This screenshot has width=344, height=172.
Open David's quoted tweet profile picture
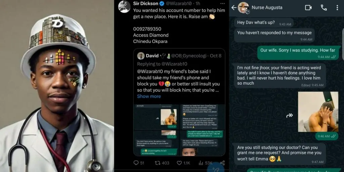click(141, 56)
